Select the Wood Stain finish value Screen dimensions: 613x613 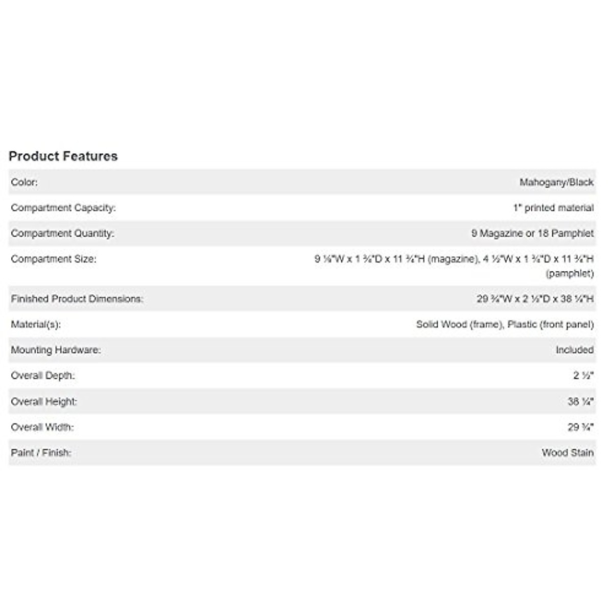(x=568, y=453)
